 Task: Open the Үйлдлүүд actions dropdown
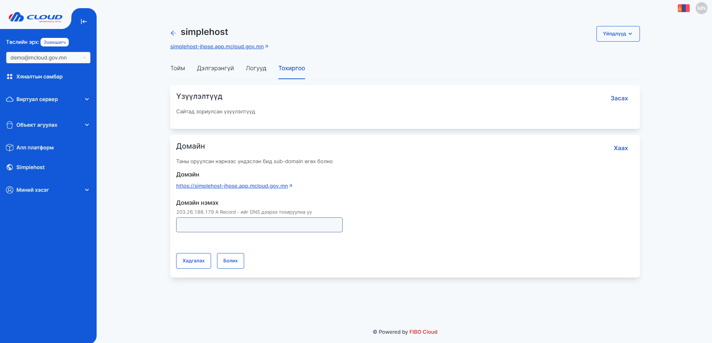(618, 33)
